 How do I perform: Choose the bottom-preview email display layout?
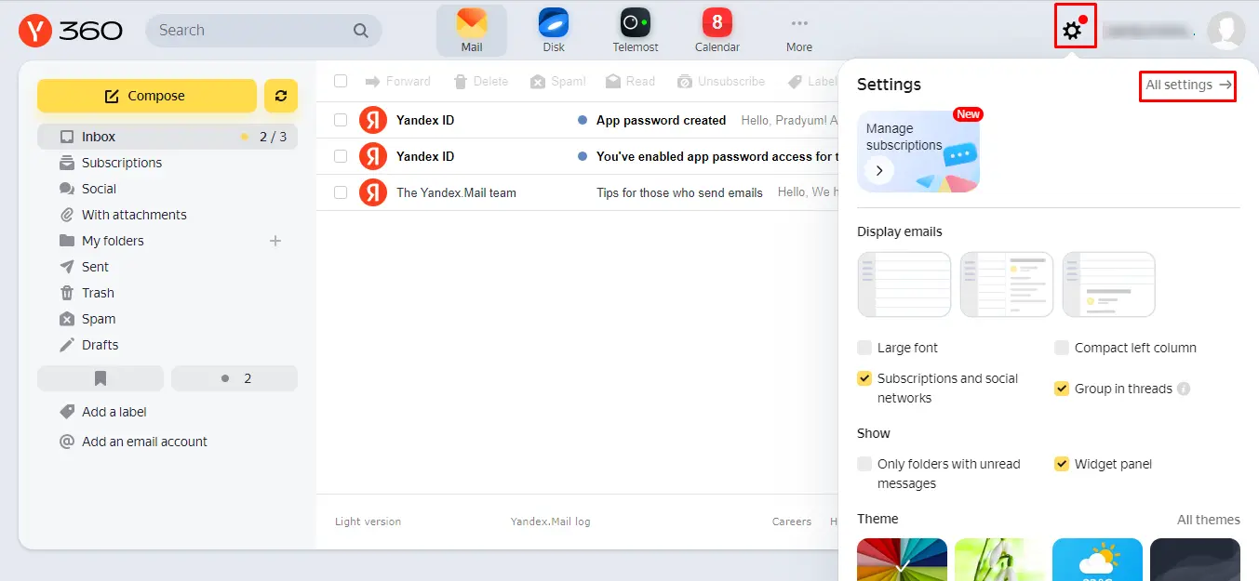[1109, 284]
